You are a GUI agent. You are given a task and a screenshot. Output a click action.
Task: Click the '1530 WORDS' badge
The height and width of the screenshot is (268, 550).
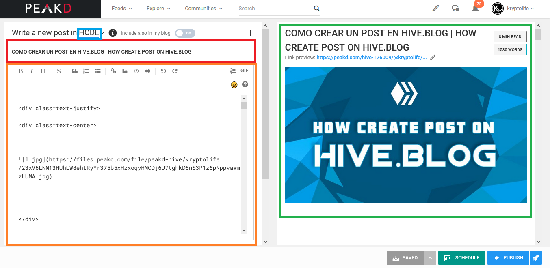pos(510,50)
